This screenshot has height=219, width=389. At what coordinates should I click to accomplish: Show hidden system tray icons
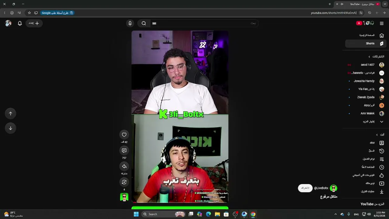pos(336,214)
